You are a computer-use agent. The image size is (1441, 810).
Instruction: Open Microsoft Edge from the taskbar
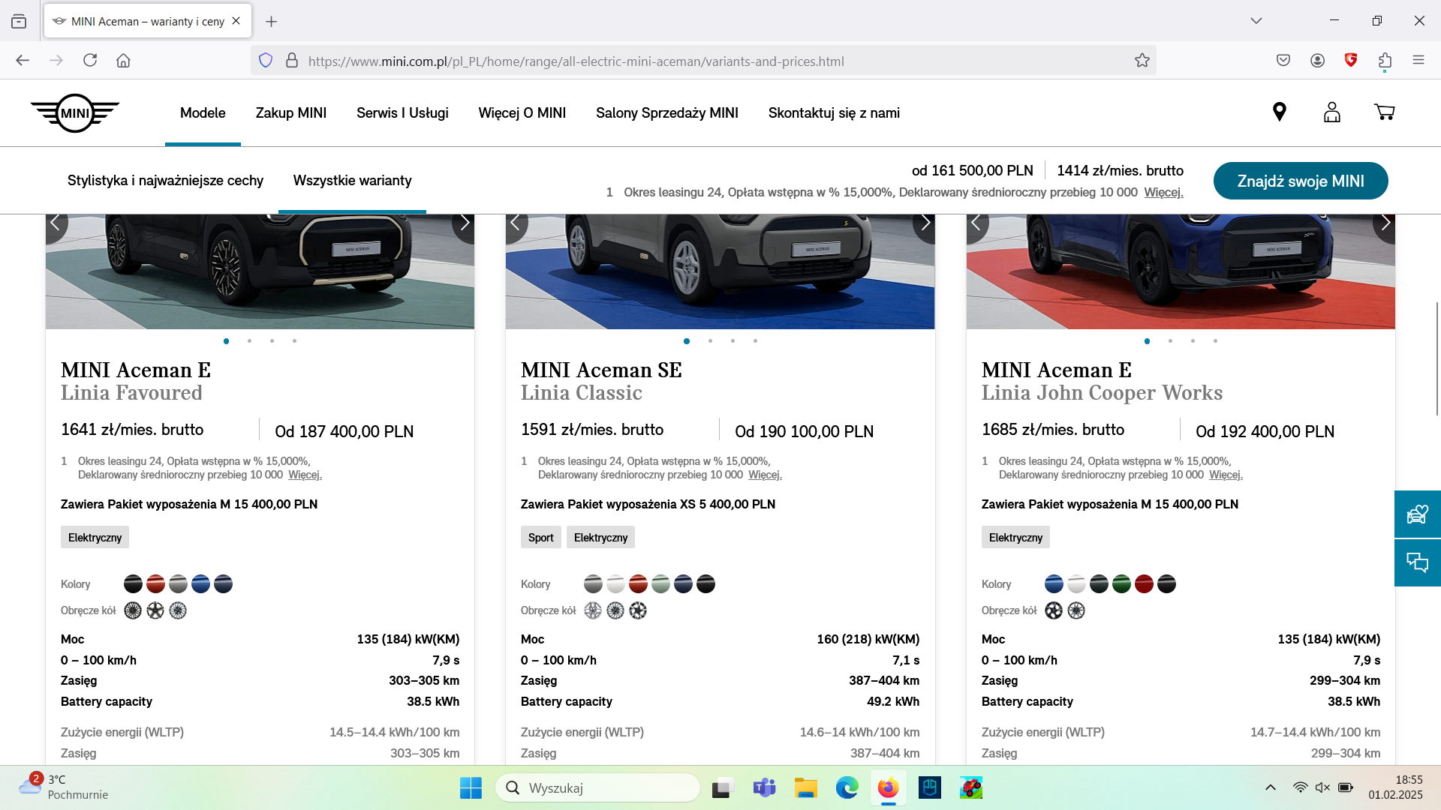point(847,788)
